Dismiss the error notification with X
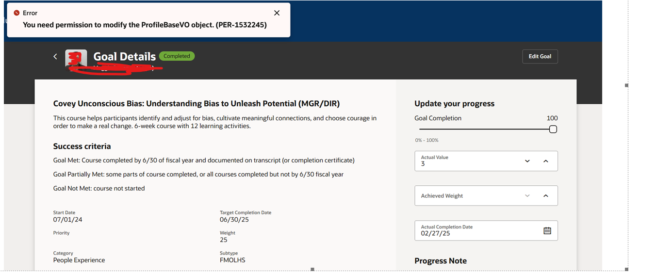This screenshot has height=274, width=656. click(x=277, y=13)
